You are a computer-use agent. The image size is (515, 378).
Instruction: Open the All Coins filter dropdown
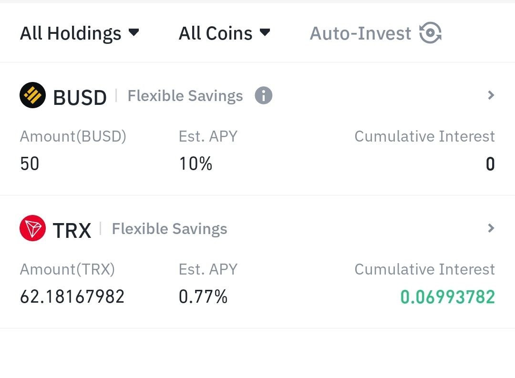coord(224,33)
